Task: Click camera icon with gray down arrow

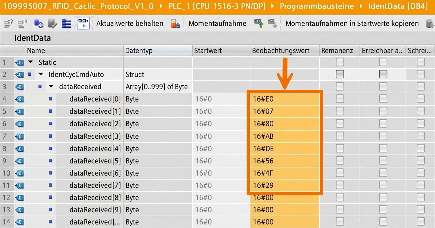Action: tap(272, 23)
